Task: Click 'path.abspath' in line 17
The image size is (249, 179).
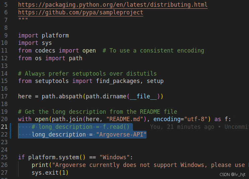Action: (62, 96)
